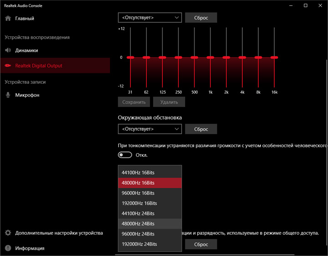Image resolution: width=328 pixels, height=256 pixels.
Task: Choose 96000Hz 16Bits format
Action: [150, 193]
